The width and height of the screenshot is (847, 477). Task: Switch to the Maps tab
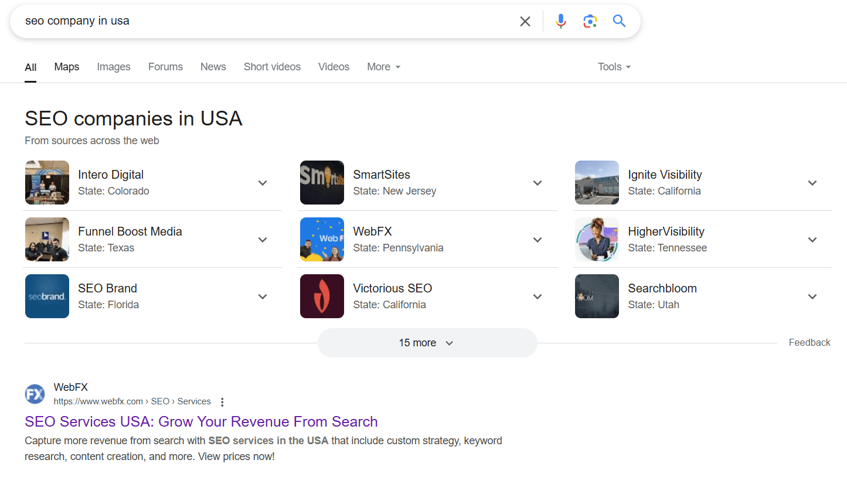point(67,67)
